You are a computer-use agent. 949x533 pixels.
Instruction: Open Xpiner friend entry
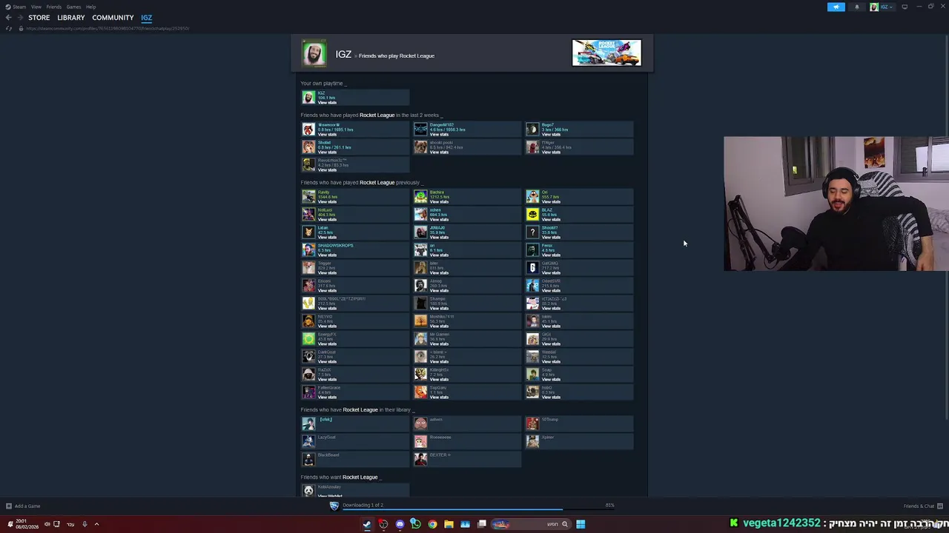click(x=579, y=442)
